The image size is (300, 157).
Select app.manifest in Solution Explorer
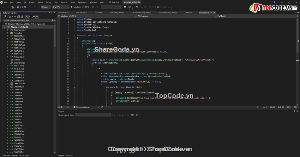pos(19,63)
